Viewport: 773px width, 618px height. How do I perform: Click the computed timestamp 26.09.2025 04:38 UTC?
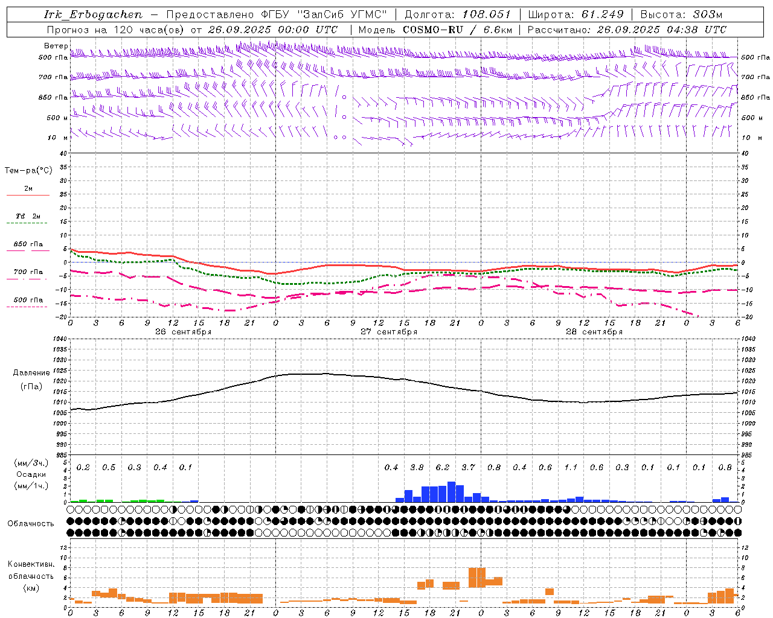661,30
